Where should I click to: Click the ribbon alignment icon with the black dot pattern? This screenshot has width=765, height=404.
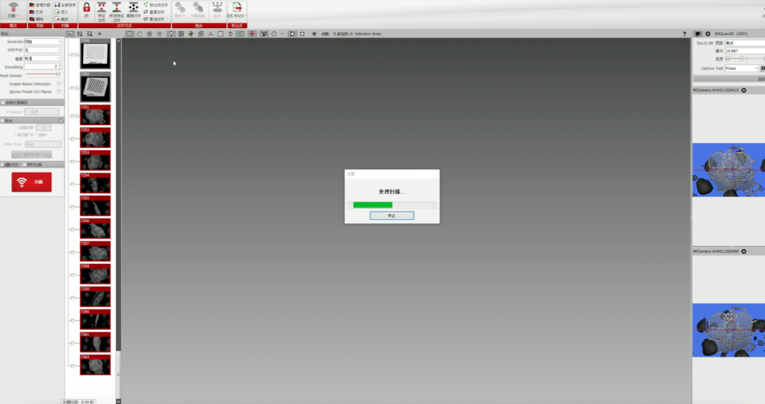[x=133, y=7]
